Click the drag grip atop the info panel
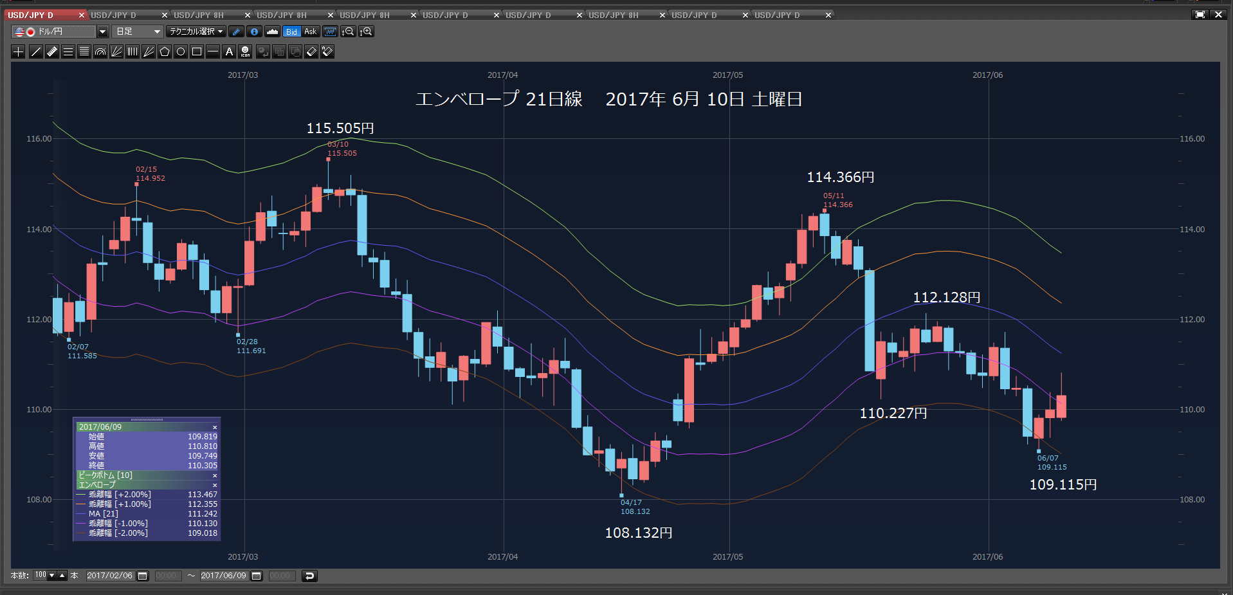Viewport: 1233px width, 595px height. pos(147,419)
